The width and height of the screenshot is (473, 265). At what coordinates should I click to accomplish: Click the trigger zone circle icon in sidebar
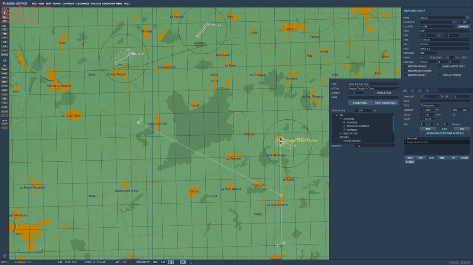pyautogui.click(x=5, y=99)
